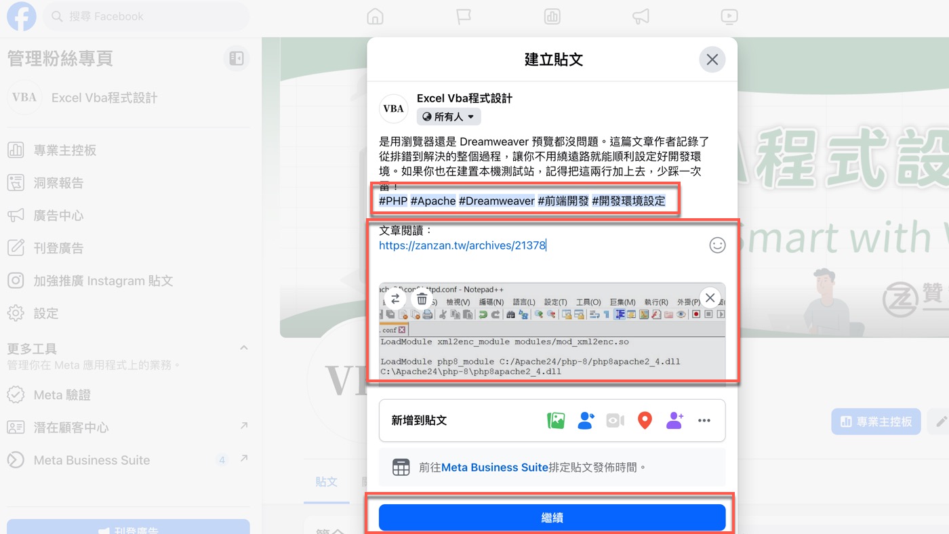949x534 pixels.
Task: Open 廣告中心 in the sidebar
Action: click(127, 215)
